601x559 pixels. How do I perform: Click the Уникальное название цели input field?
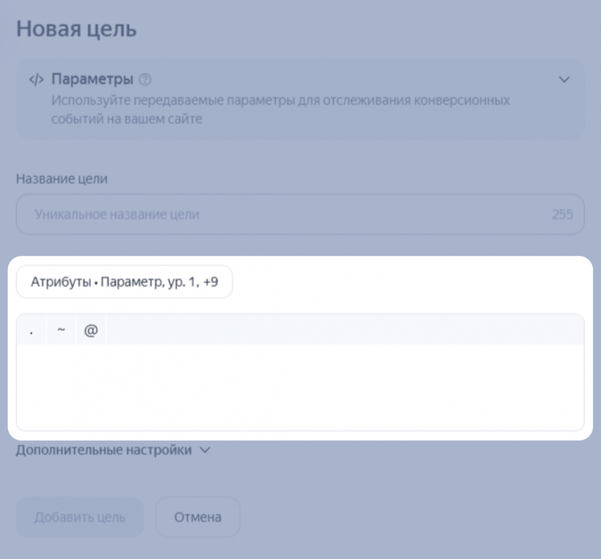click(300, 214)
